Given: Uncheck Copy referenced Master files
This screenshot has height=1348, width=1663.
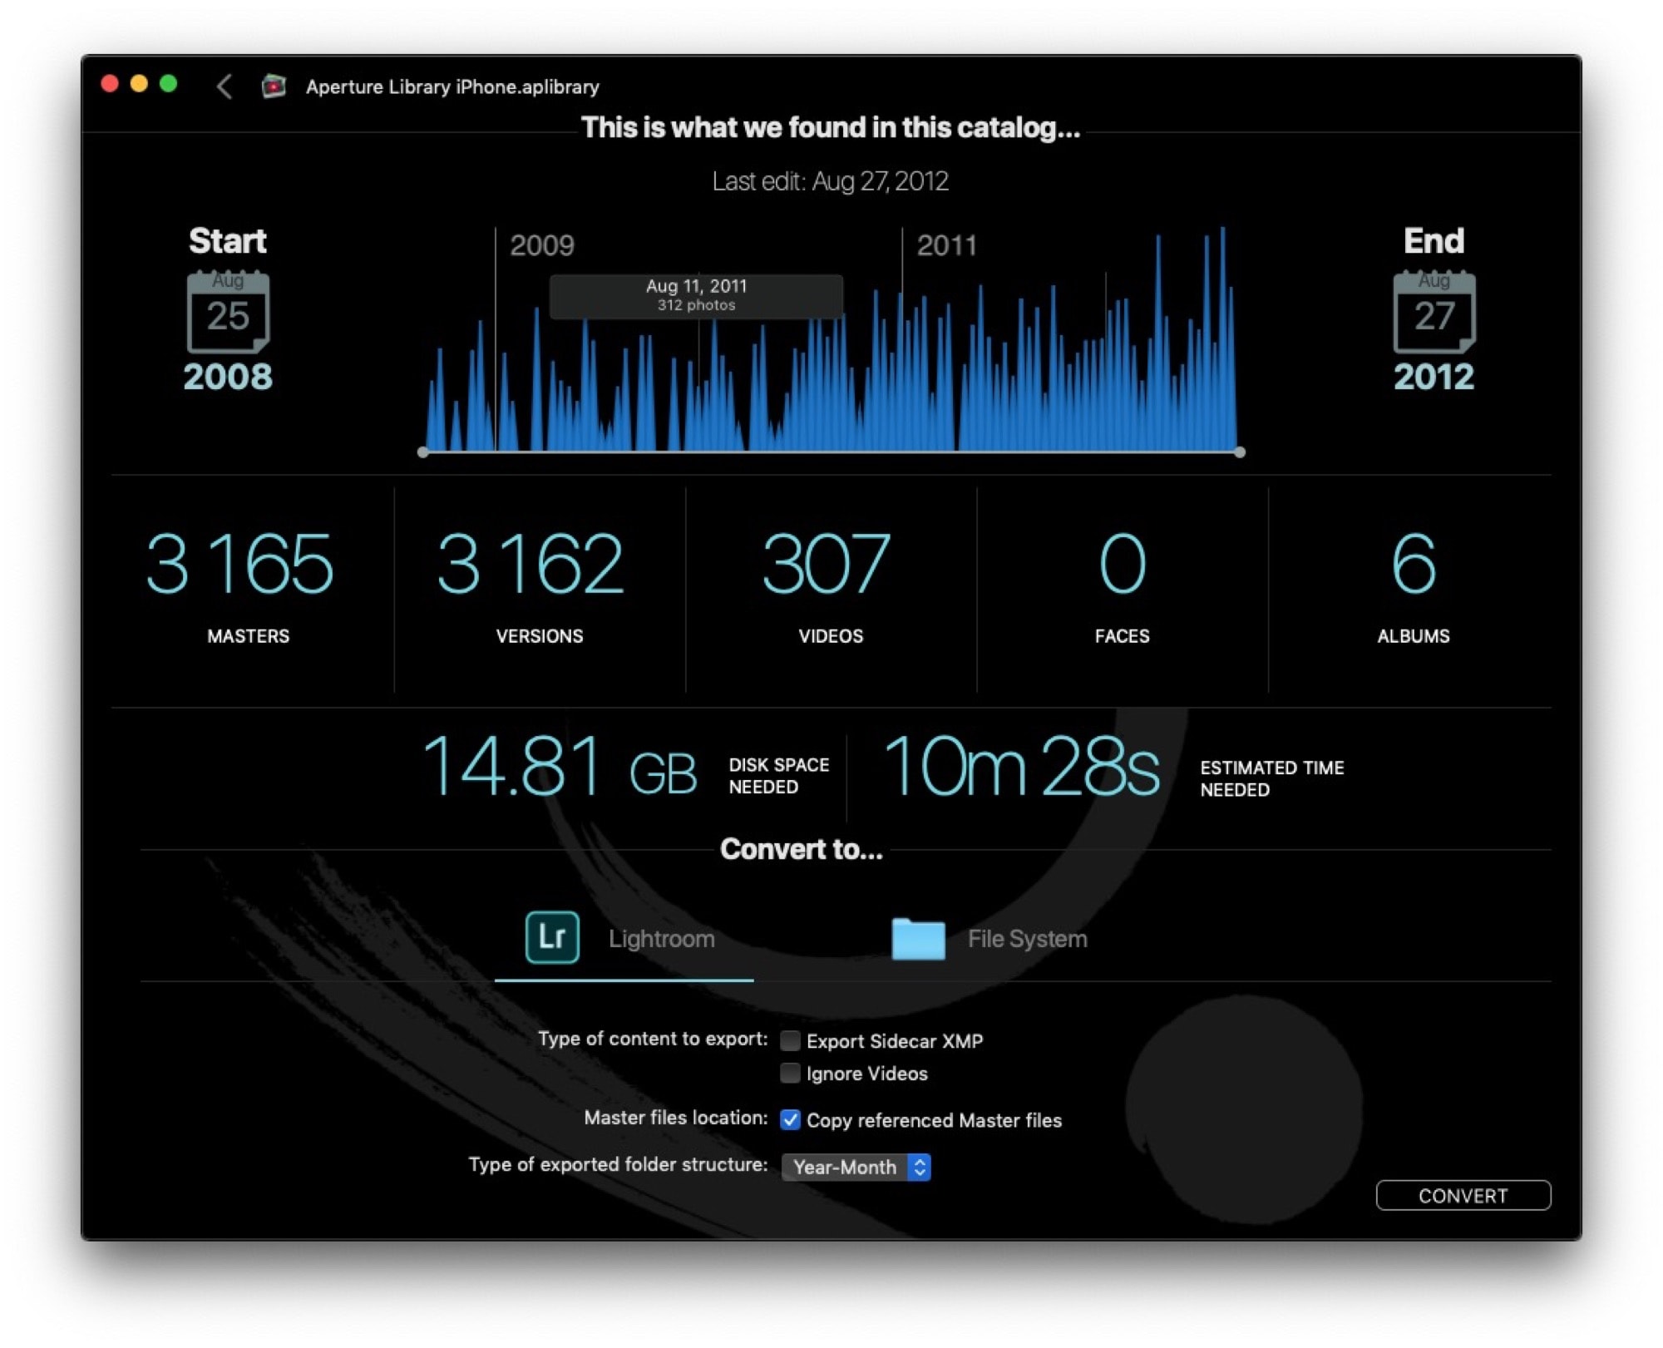Looking at the screenshot, I should coord(790,1119).
